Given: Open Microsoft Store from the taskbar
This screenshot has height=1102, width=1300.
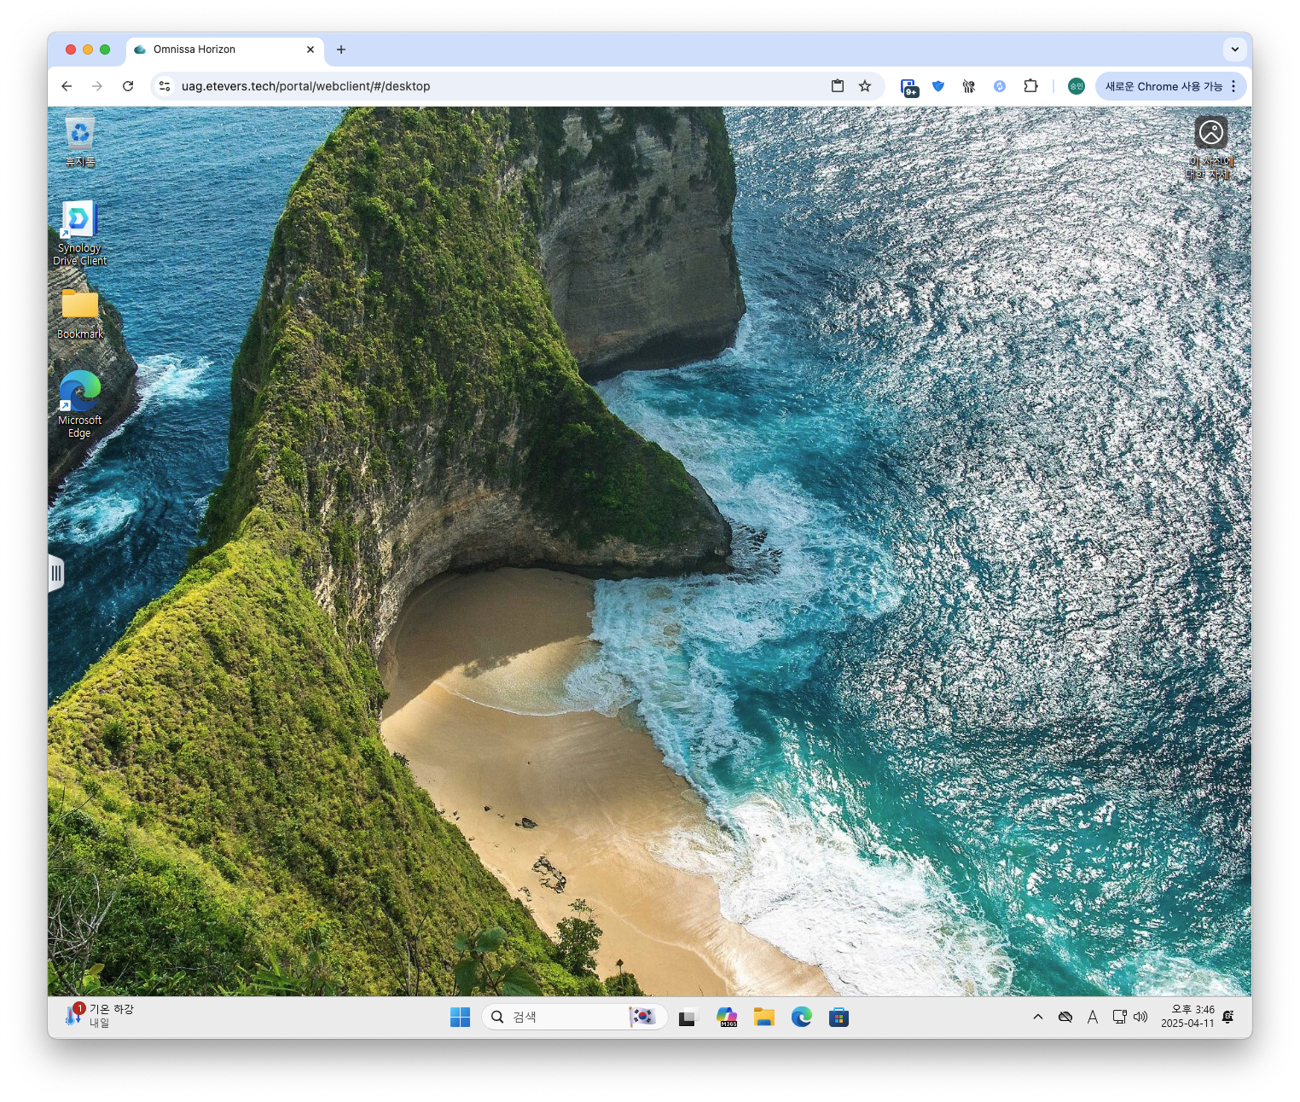Looking at the screenshot, I should click(839, 1017).
